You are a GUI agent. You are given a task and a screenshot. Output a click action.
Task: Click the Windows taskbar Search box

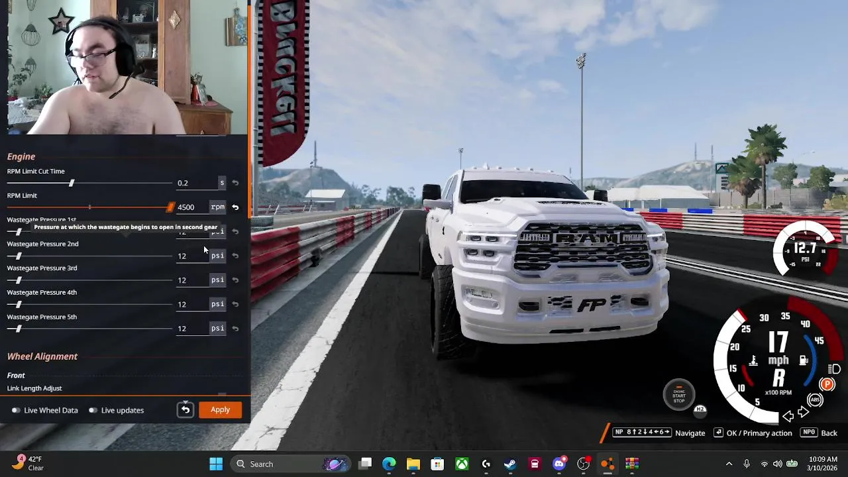coord(290,464)
